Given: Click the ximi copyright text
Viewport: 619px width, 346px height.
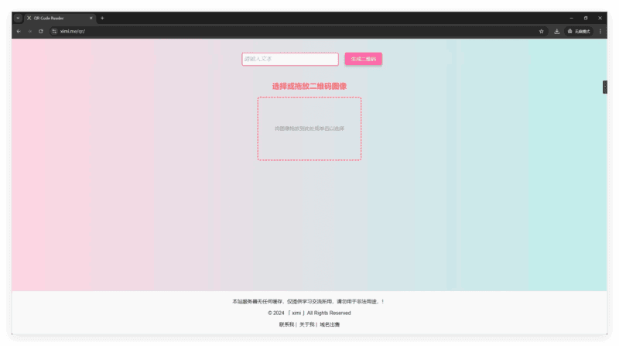Looking at the screenshot, I should pos(309,313).
